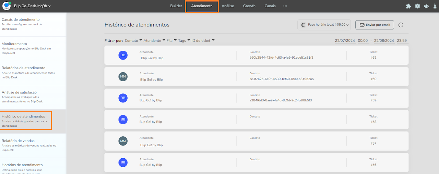Open the Fuso horário local dropdown
The height and width of the screenshot is (174, 439).
(x=324, y=25)
